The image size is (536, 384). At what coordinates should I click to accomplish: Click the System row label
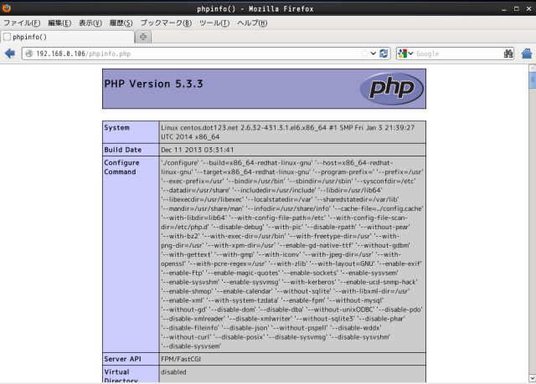[x=117, y=128]
